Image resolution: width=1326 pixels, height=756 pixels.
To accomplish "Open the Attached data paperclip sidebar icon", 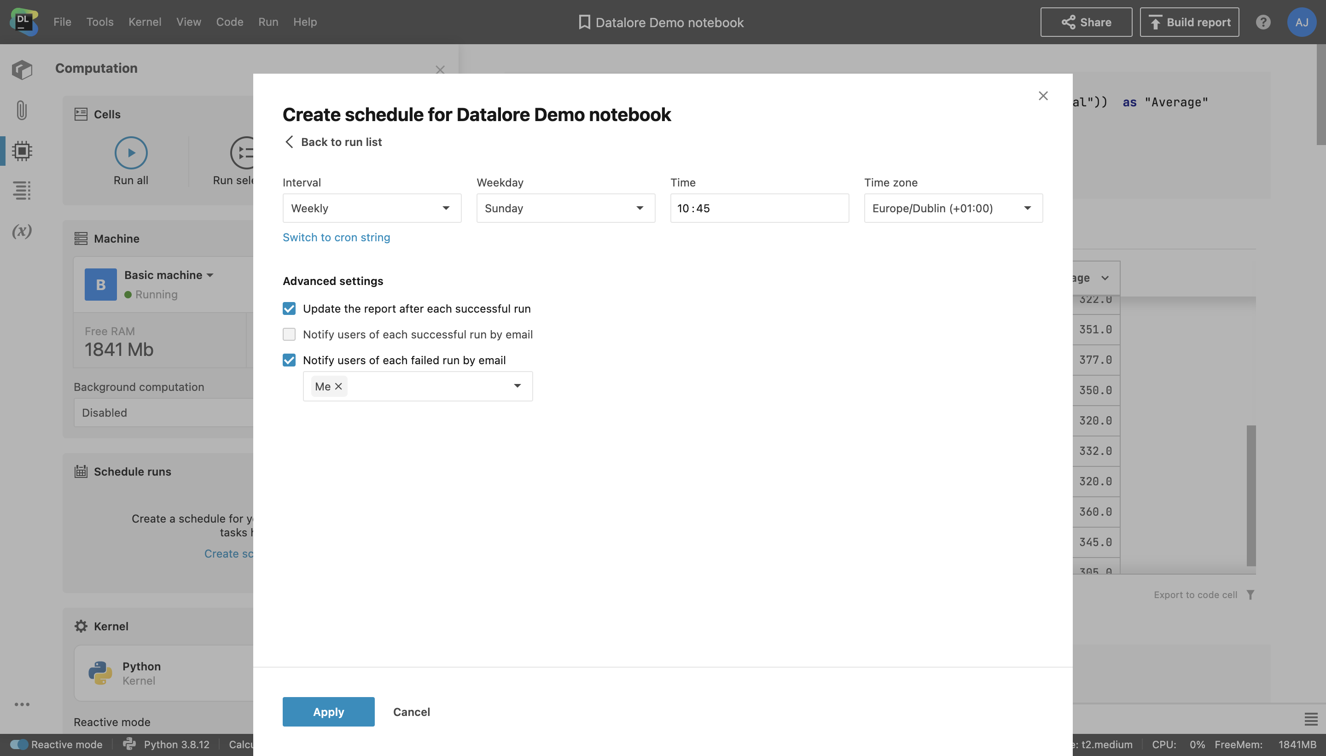I will pyautogui.click(x=21, y=110).
